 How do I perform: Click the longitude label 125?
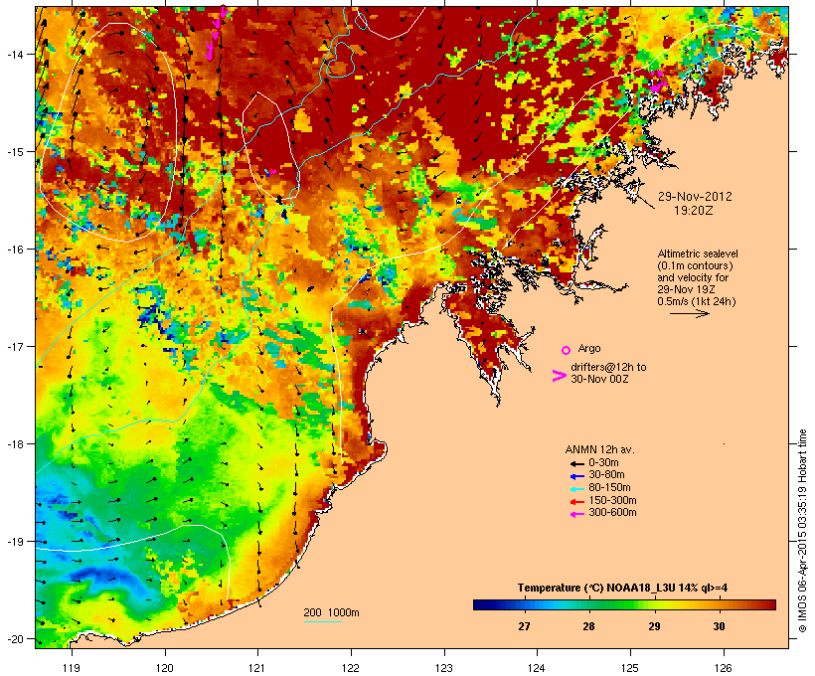pos(630,668)
